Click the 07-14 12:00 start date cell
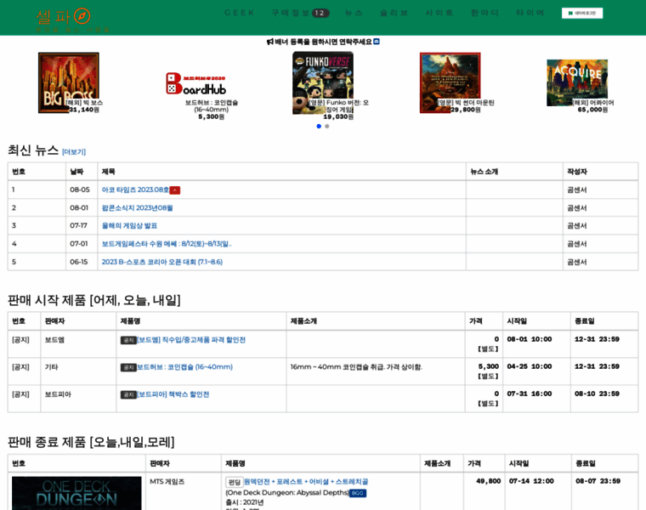Viewport: 646px width, 510px height. [531, 481]
